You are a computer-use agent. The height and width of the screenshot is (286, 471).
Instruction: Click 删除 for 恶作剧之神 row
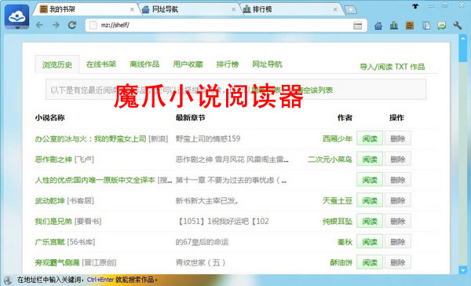(398, 159)
